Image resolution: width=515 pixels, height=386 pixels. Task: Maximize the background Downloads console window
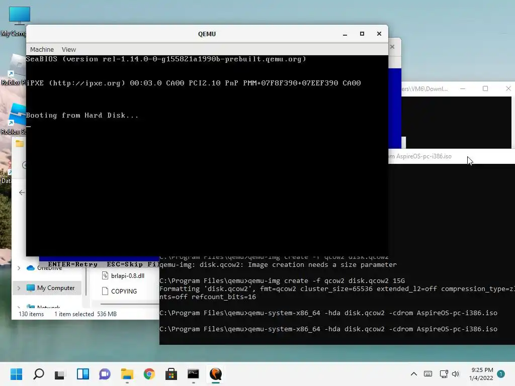pos(485,88)
